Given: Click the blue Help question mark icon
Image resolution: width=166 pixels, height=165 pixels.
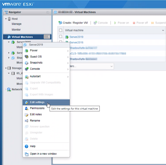Looking at the screenshot, I should (x=26, y=146).
